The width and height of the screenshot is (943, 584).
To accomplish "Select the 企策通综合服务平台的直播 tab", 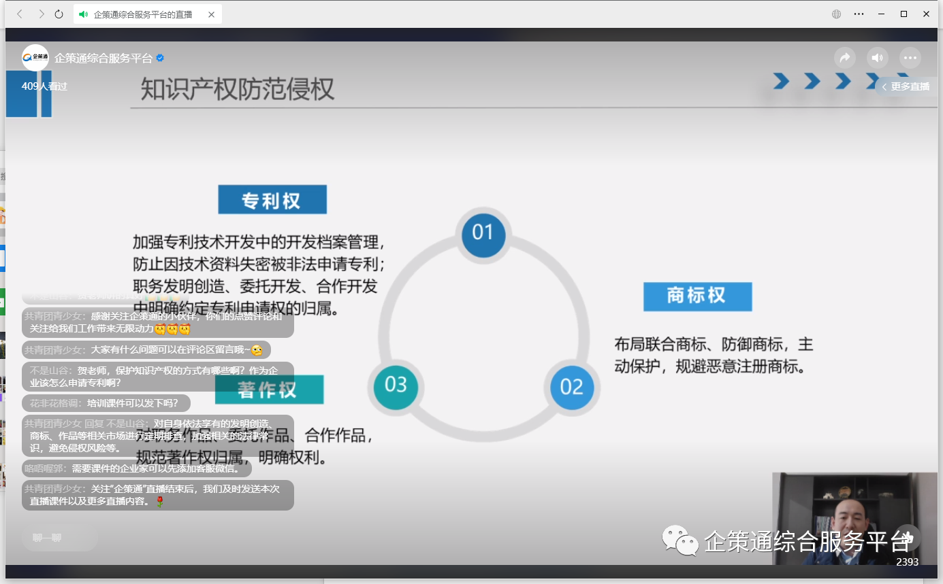I will coord(142,14).
